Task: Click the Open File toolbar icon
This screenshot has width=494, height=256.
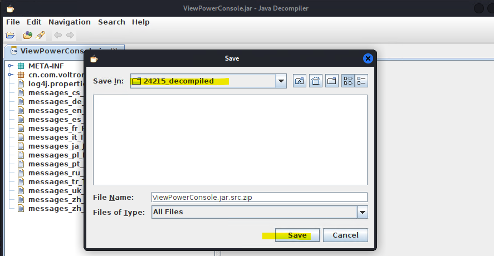Action: [10, 36]
